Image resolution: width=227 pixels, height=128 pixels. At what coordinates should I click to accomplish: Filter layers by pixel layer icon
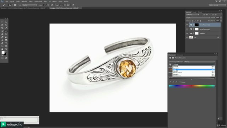[x=204, y=15]
